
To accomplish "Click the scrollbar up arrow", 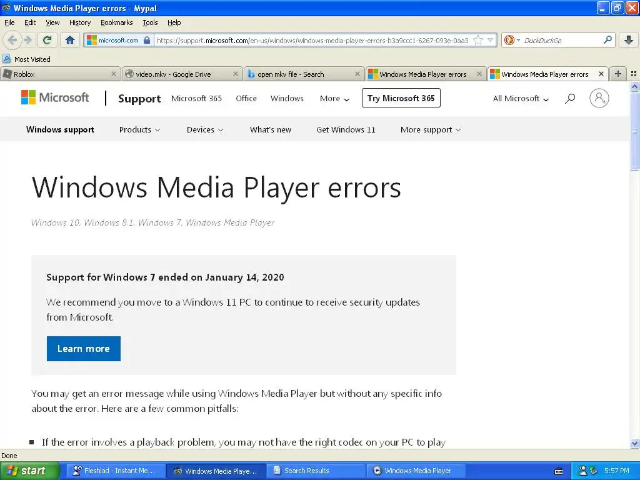I will (634, 86).
